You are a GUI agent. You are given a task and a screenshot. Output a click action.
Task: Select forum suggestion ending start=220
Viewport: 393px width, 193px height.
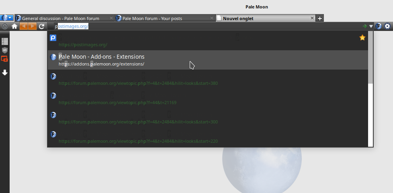208,137
